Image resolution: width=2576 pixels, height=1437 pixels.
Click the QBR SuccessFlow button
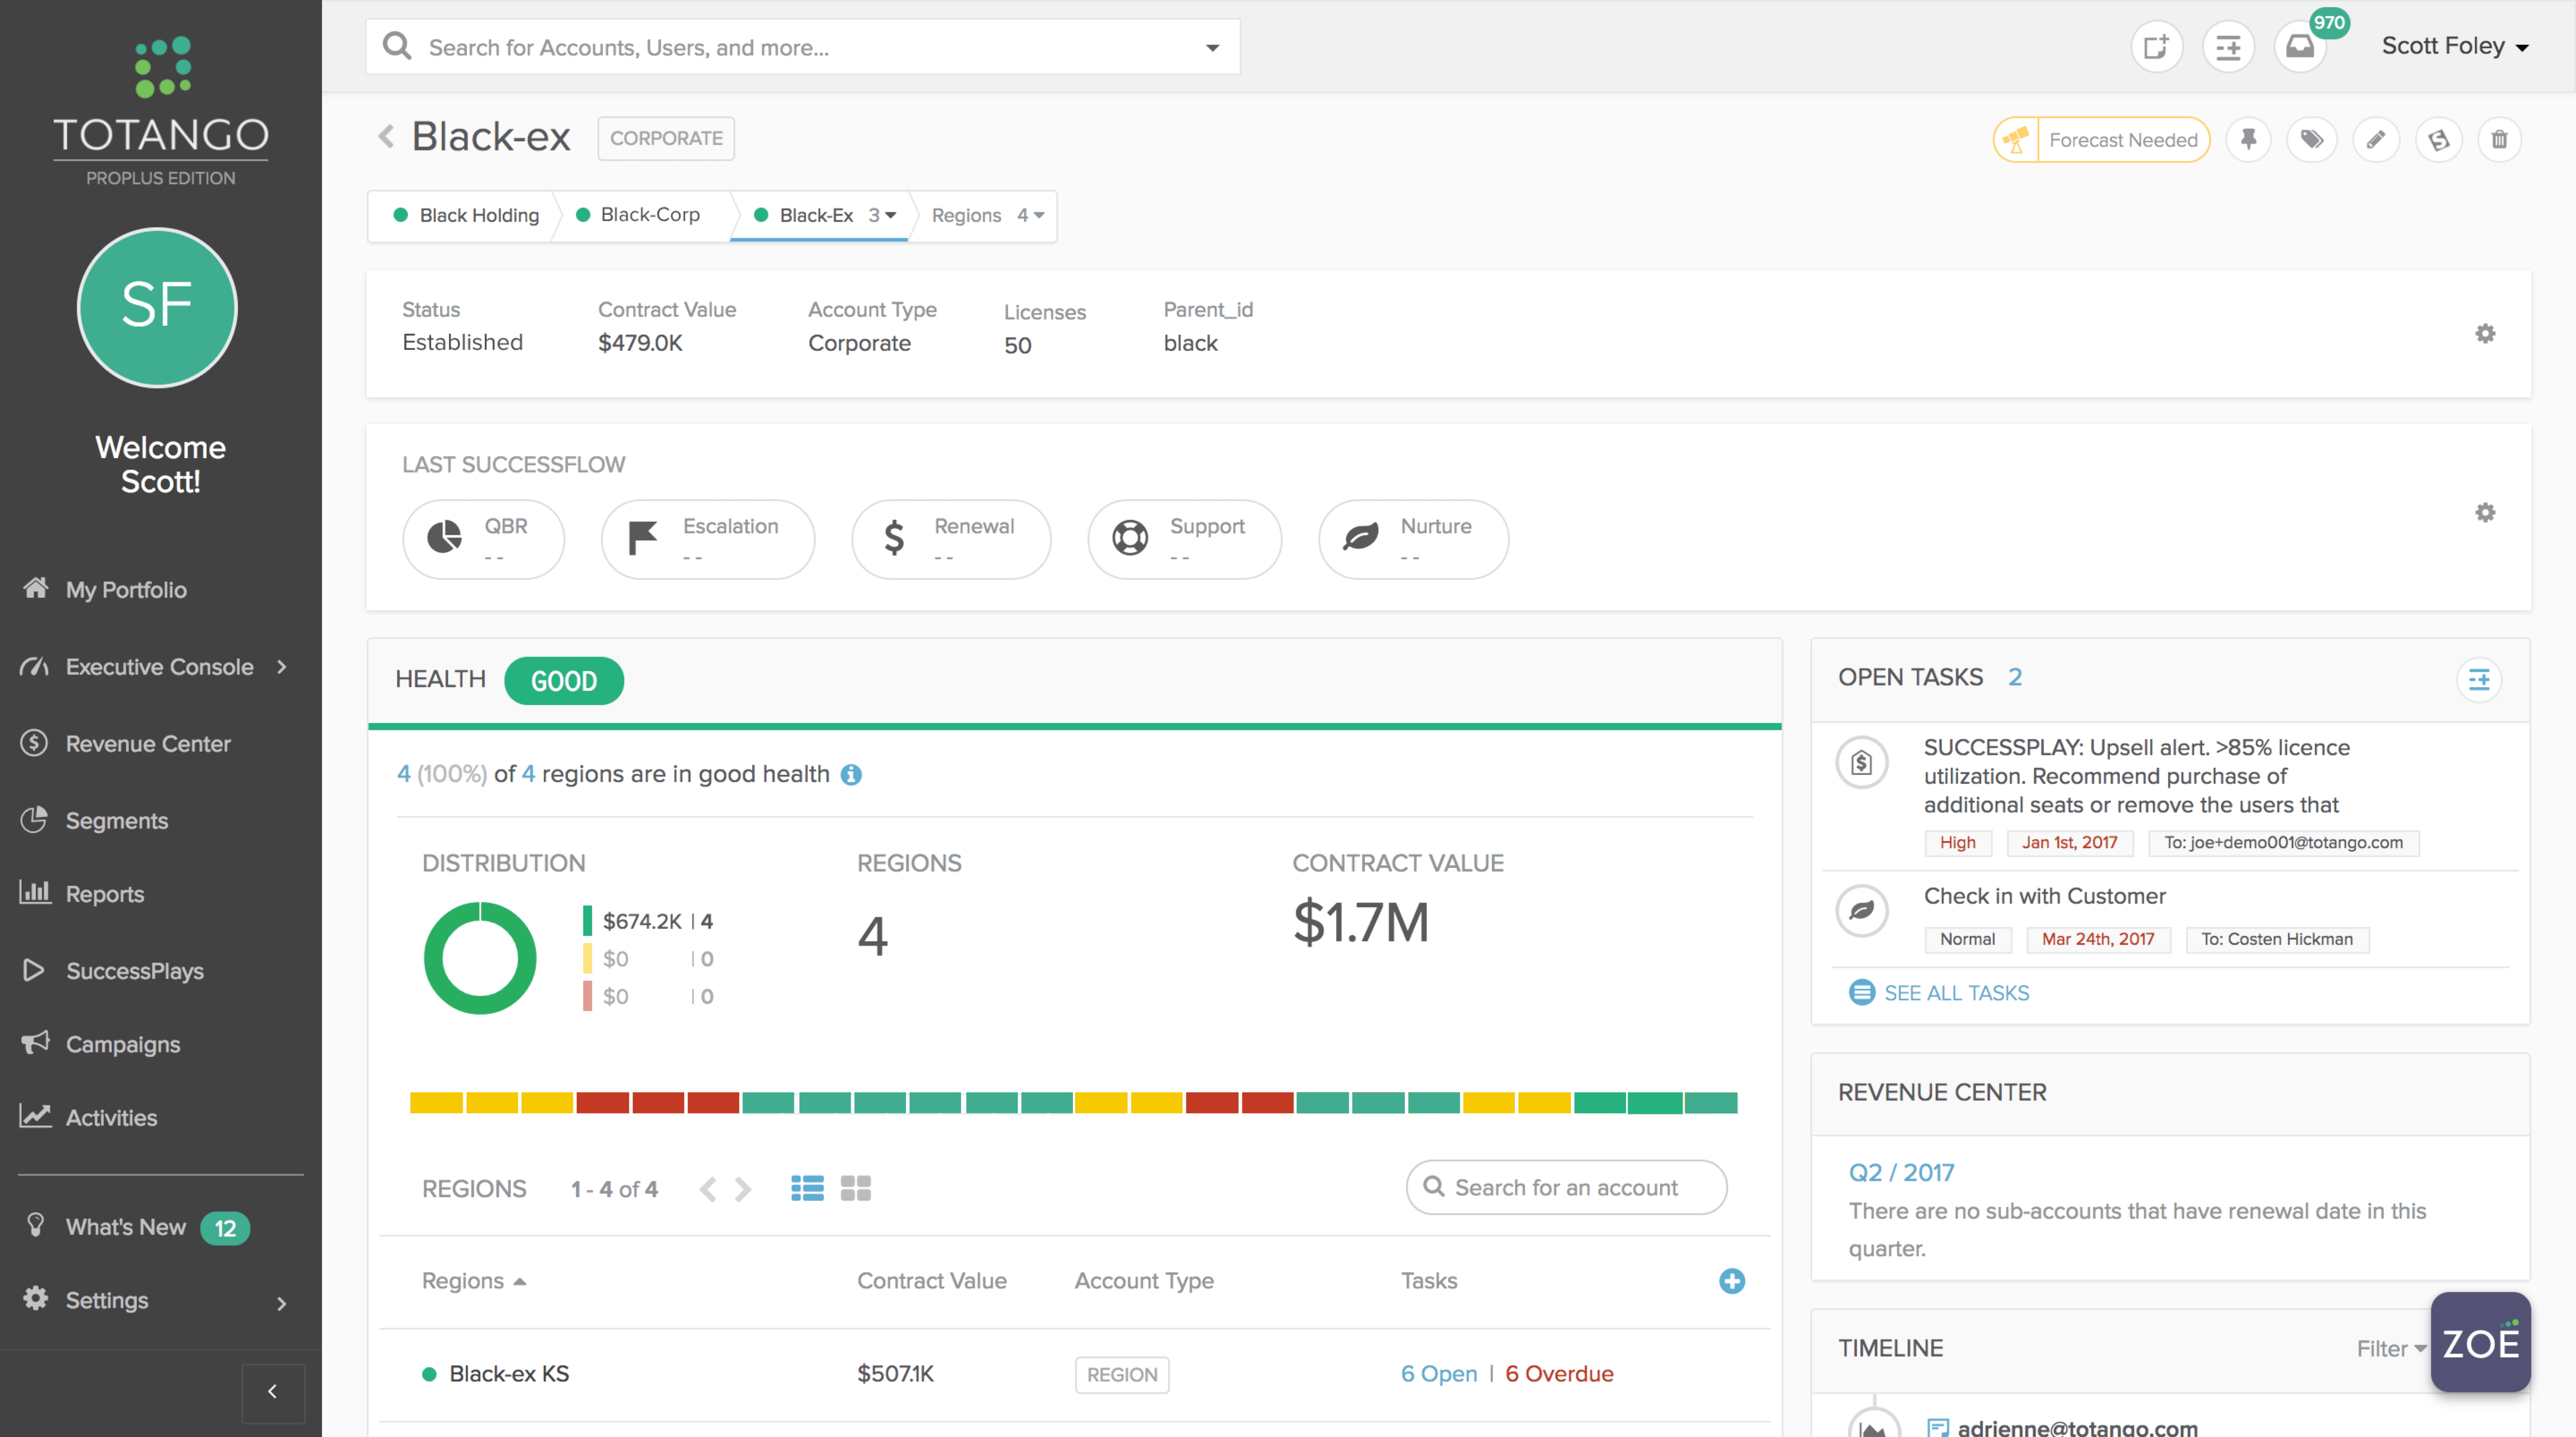pos(484,540)
